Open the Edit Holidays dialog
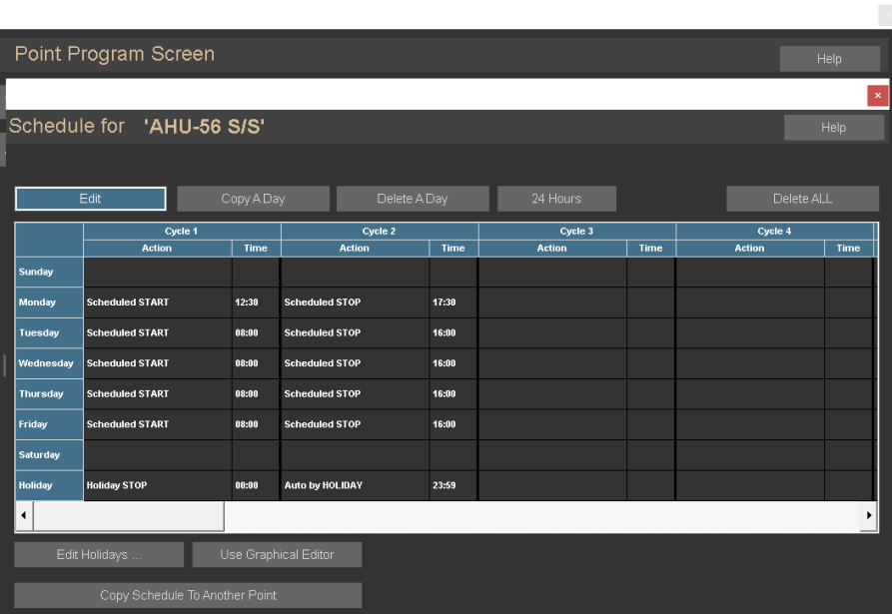This screenshot has width=892, height=614. (99, 555)
